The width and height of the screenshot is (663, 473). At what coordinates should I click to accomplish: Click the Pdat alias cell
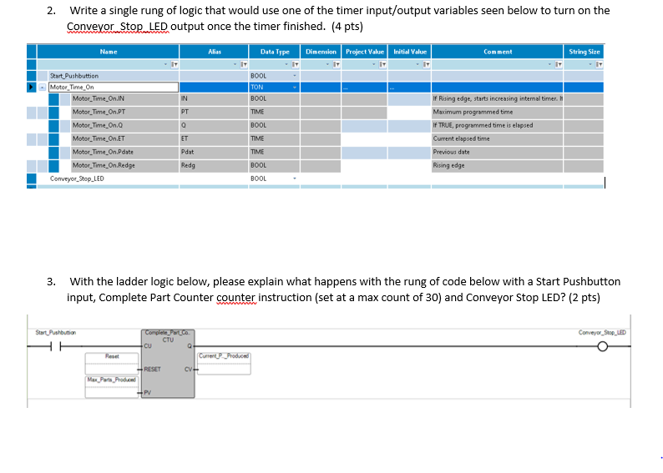[214, 152]
